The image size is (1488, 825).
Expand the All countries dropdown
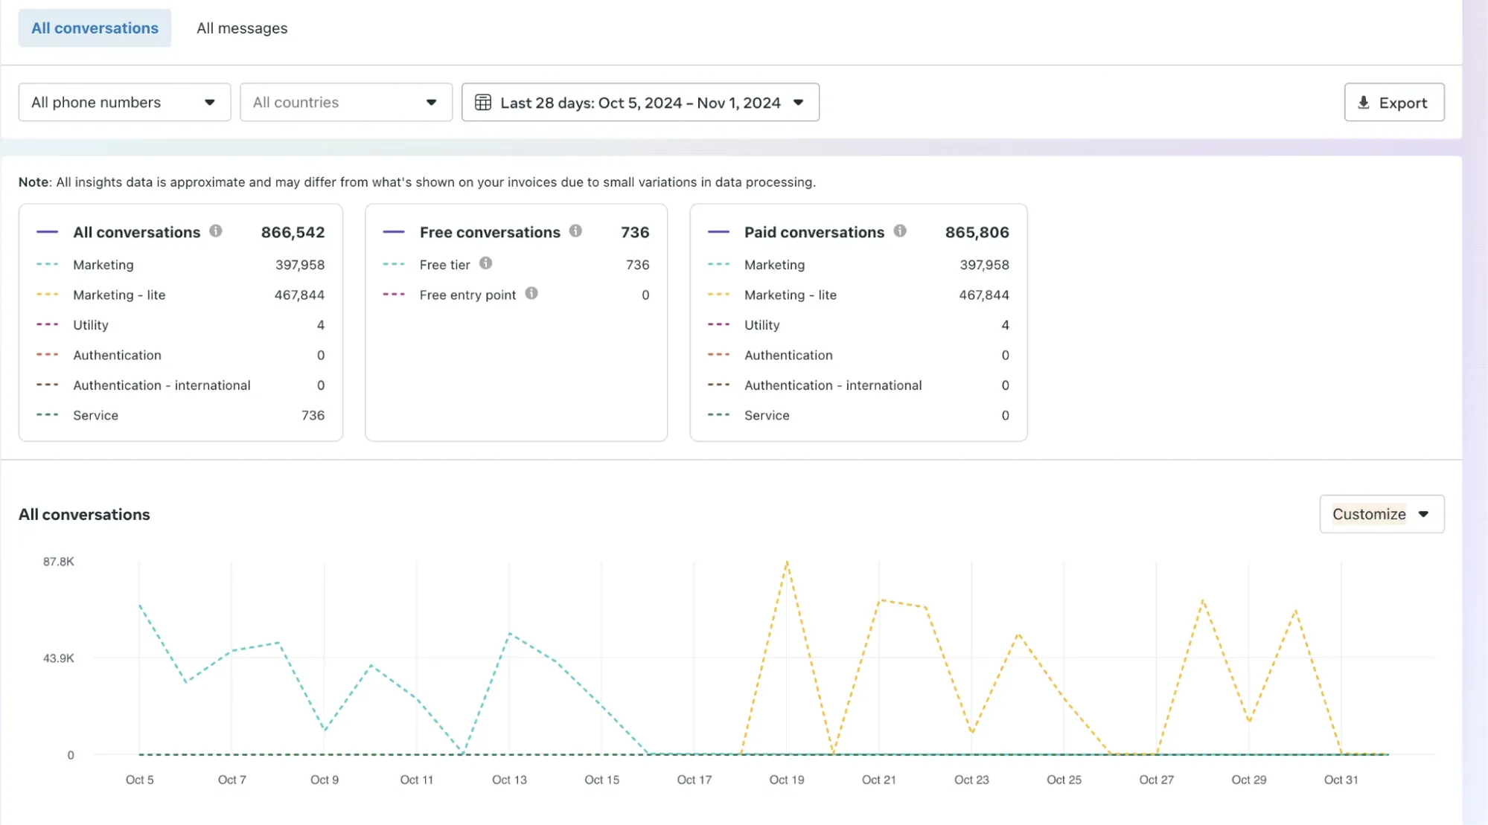pos(345,103)
